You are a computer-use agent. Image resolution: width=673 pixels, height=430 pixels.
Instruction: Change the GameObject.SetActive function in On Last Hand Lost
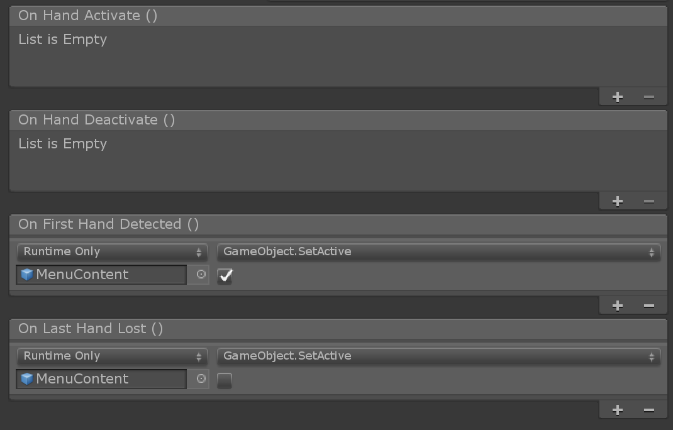(437, 356)
